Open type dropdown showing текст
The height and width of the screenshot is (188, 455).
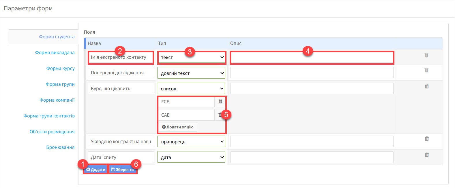(191, 58)
